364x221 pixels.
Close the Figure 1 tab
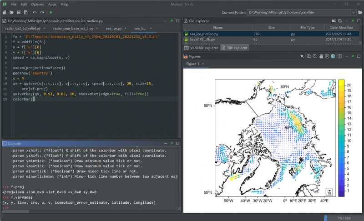(x=203, y=64)
